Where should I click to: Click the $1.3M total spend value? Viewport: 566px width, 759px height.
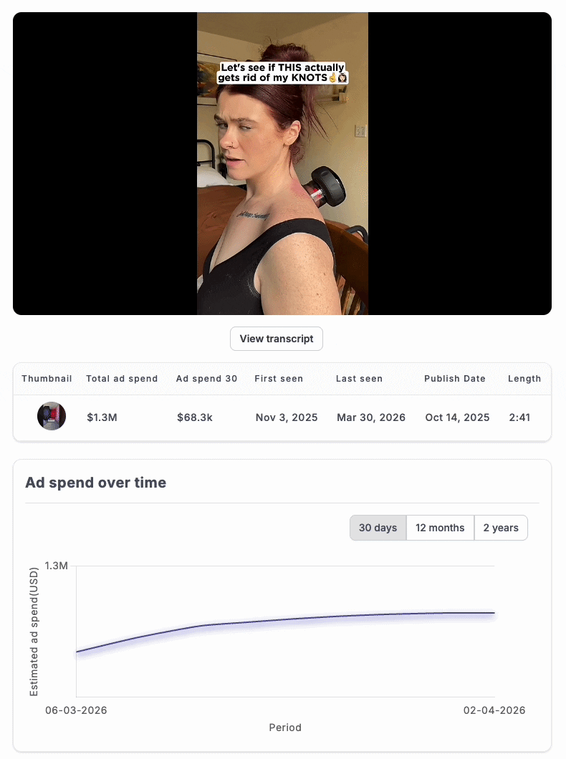tap(102, 417)
